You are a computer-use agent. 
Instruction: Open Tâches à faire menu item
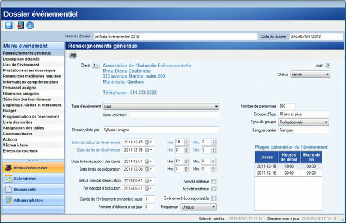[33, 145]
